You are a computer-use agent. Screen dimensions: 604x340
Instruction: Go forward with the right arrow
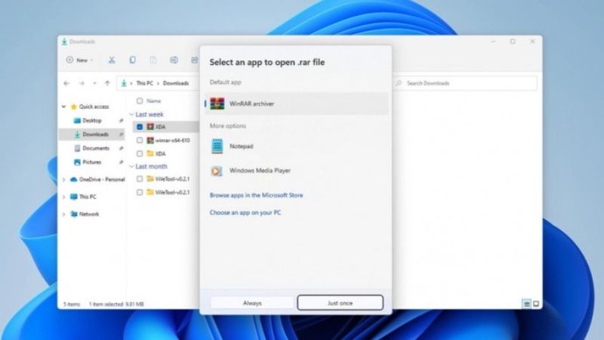[82, 83]
